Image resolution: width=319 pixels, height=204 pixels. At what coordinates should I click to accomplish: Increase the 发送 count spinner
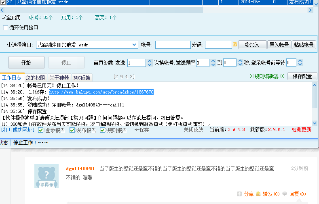tap(150, 61)
